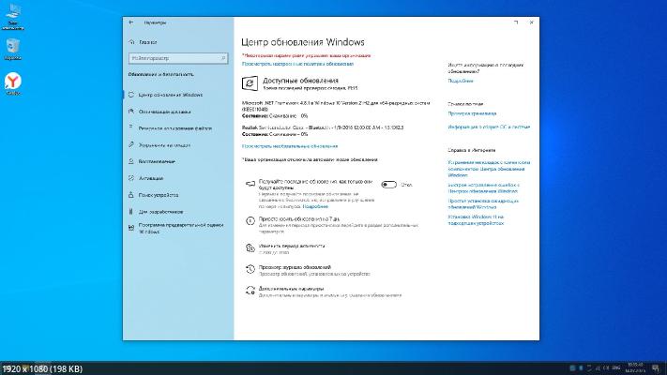This screenshot has width=667, height=375.
Task: Click the file backup sidebar icon
Action: coord(131,128)
